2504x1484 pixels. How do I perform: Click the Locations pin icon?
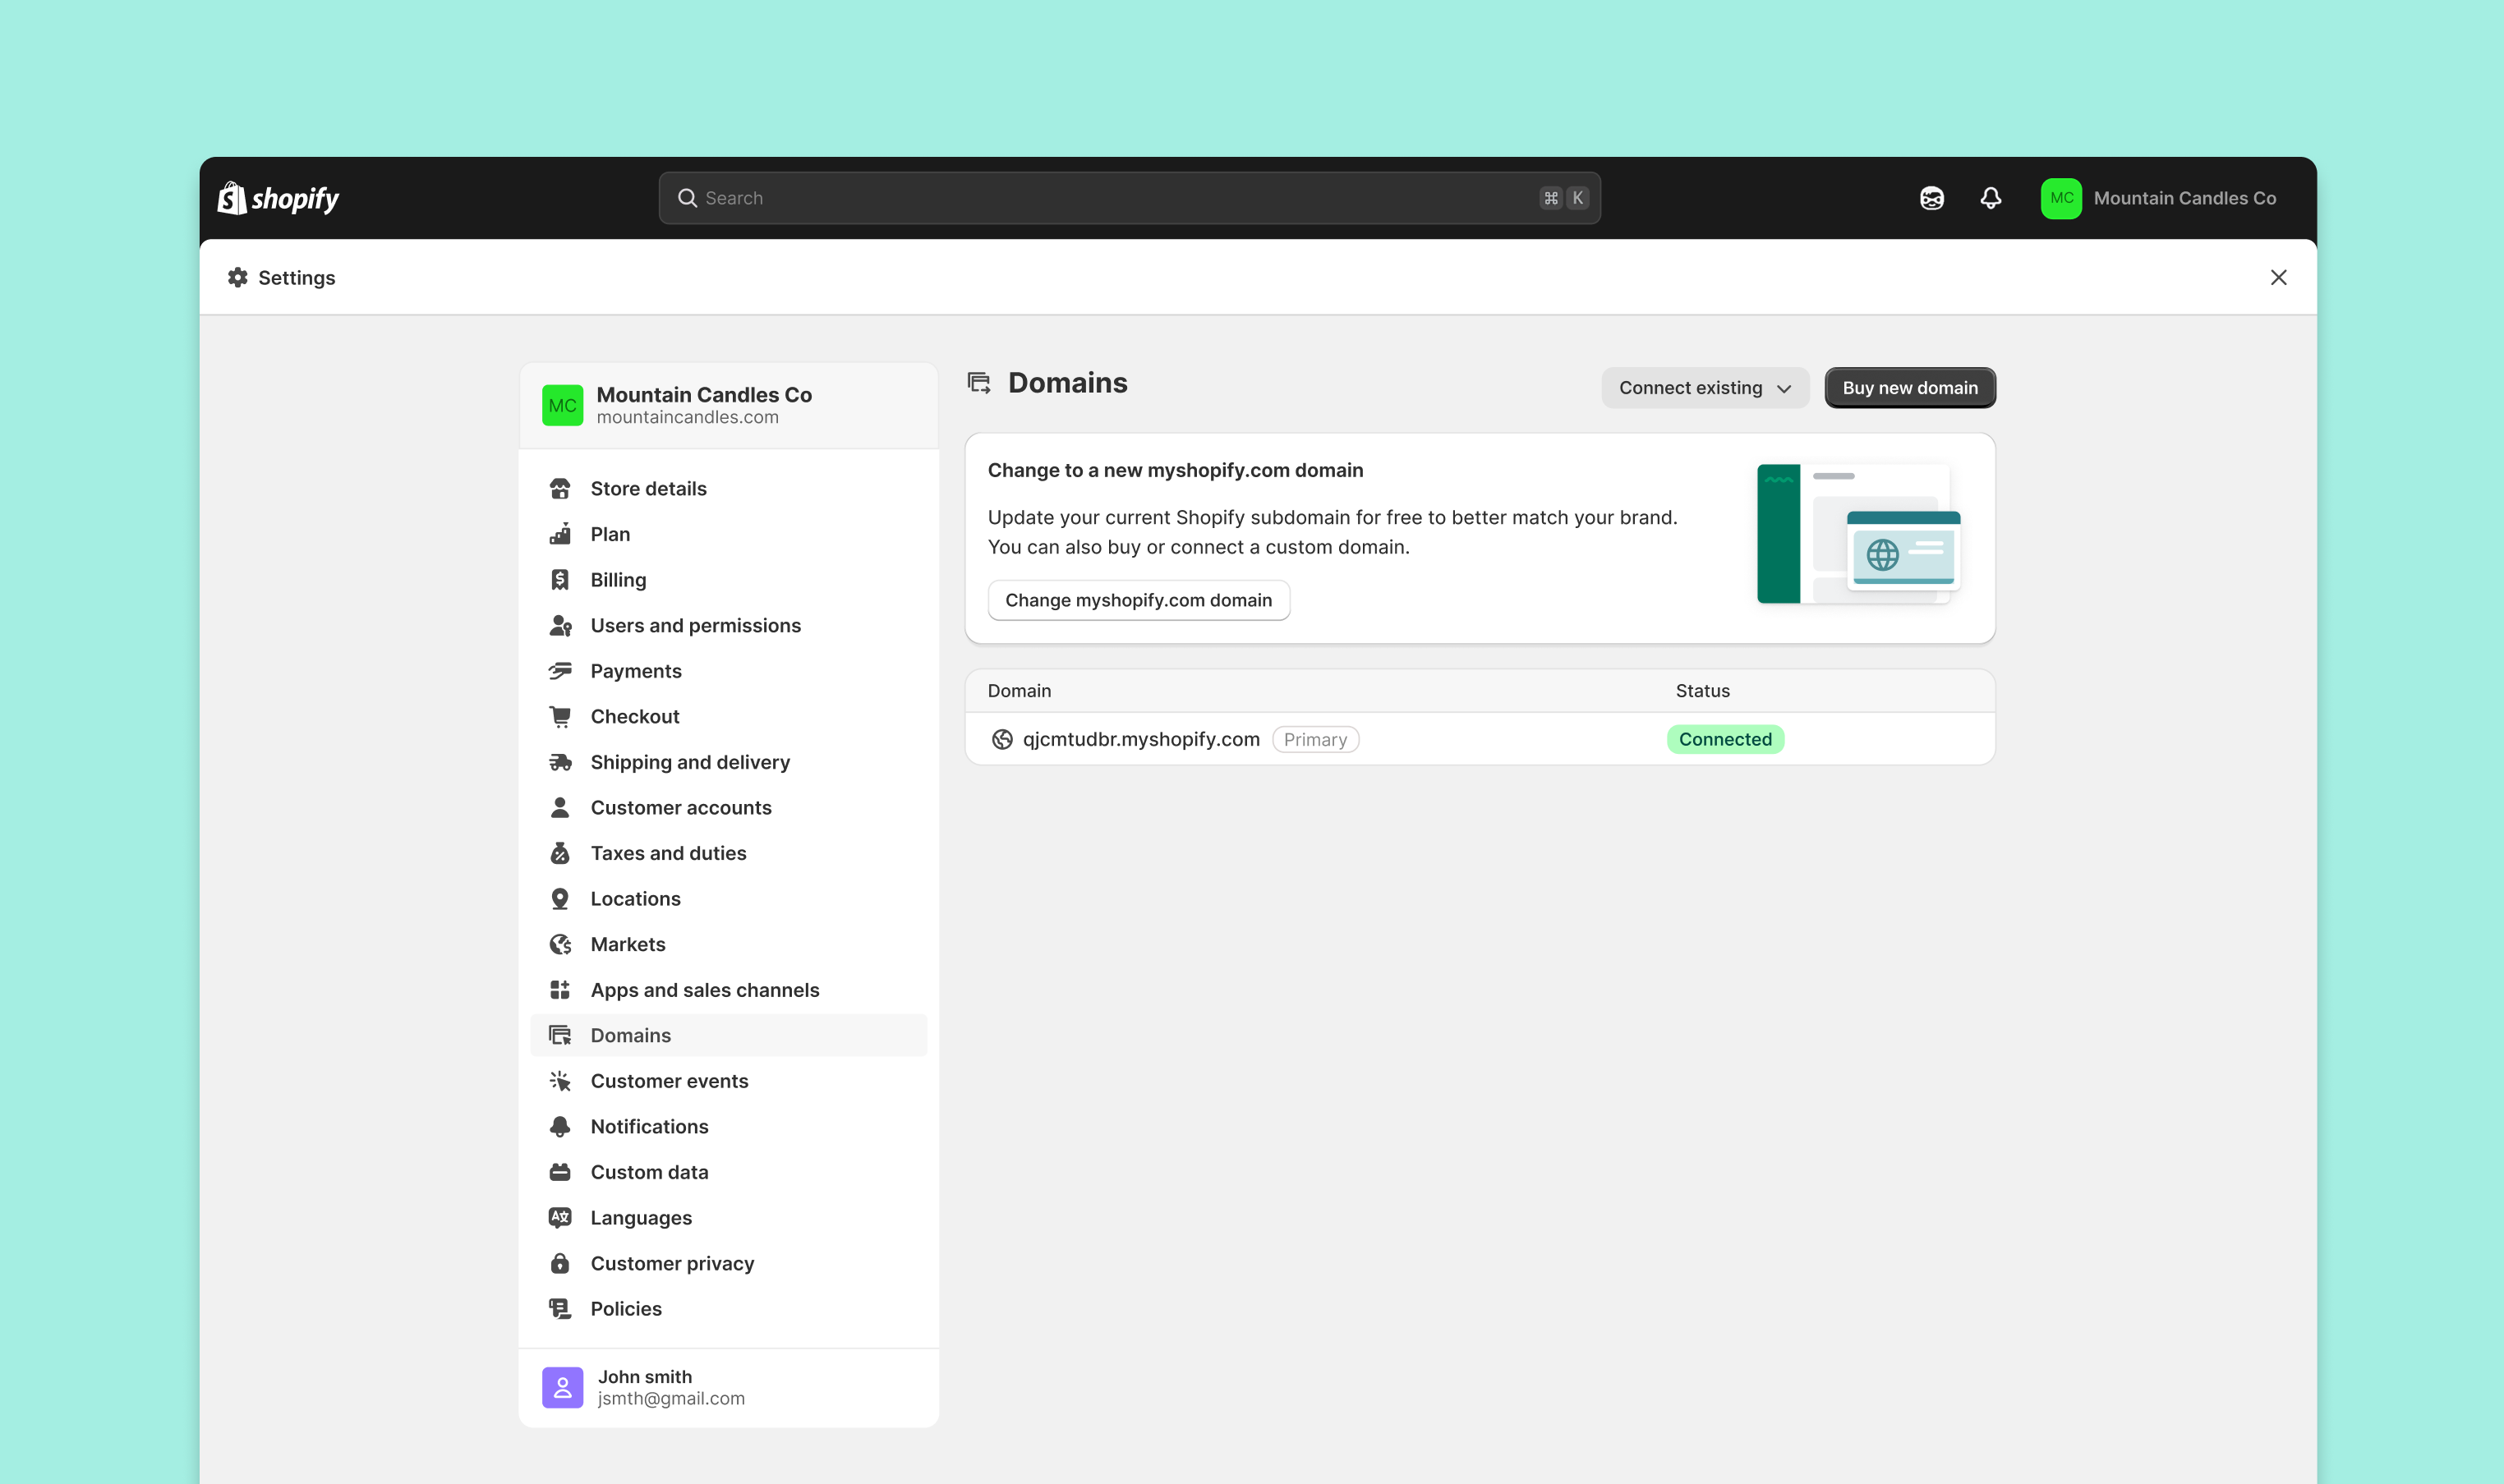tap(560, 898)
